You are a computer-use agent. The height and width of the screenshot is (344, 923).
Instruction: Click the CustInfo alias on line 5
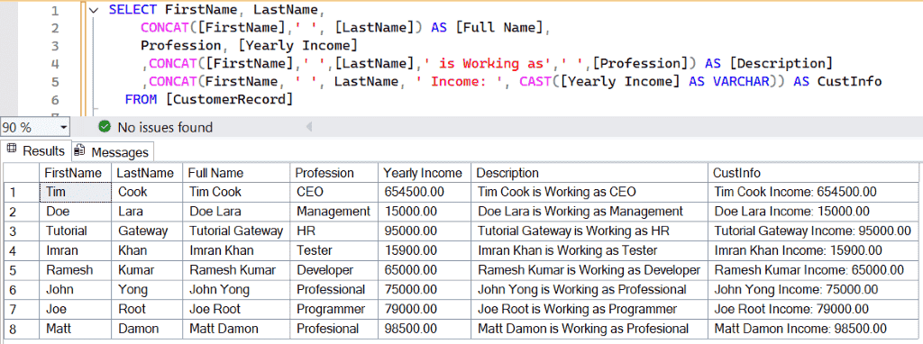(x=849, y=81)
